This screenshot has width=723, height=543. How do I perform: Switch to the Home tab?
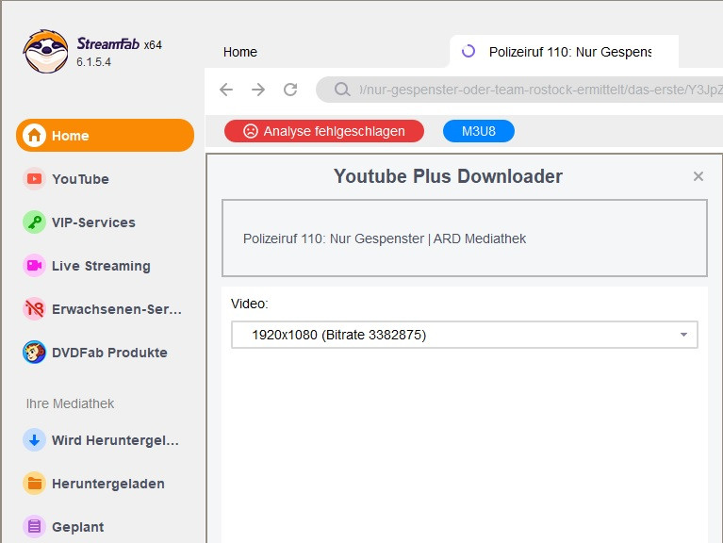pos(240,52)
